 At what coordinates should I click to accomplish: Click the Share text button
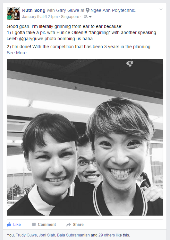click(78, 225)
